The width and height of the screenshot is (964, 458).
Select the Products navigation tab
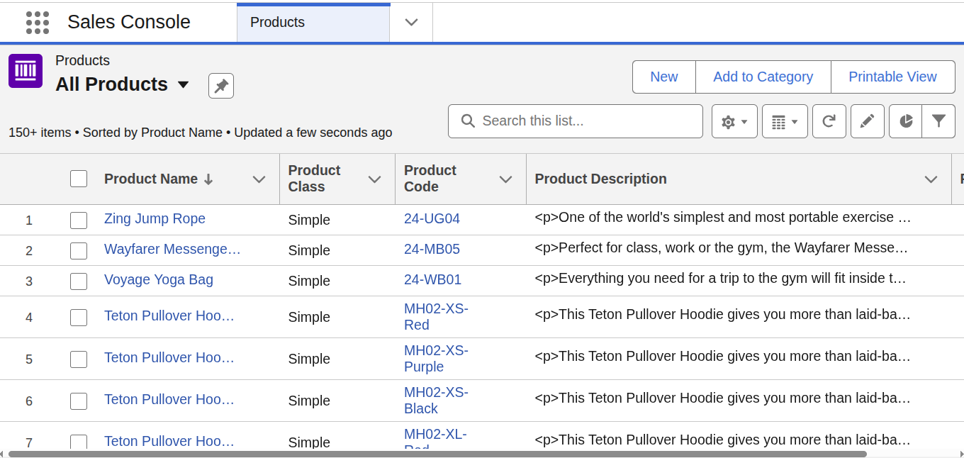click(313, 22)
